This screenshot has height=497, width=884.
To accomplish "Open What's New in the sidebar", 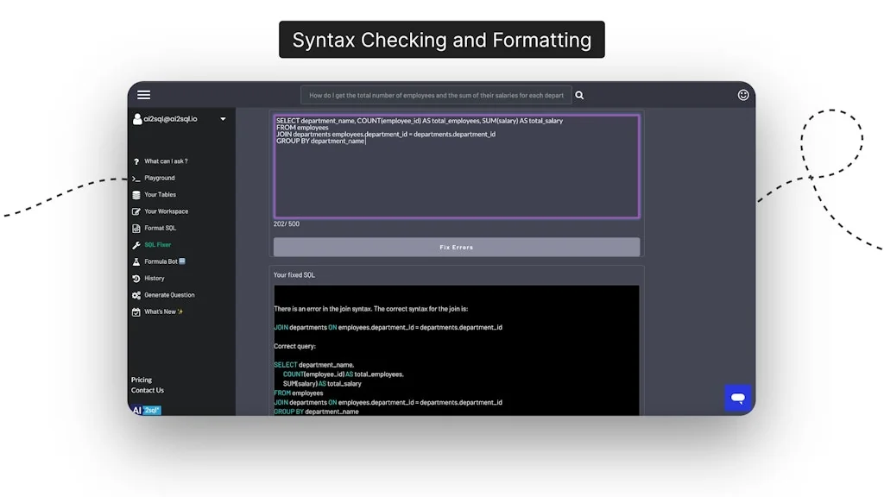I will pyautogui.click(x=163, y=312).
